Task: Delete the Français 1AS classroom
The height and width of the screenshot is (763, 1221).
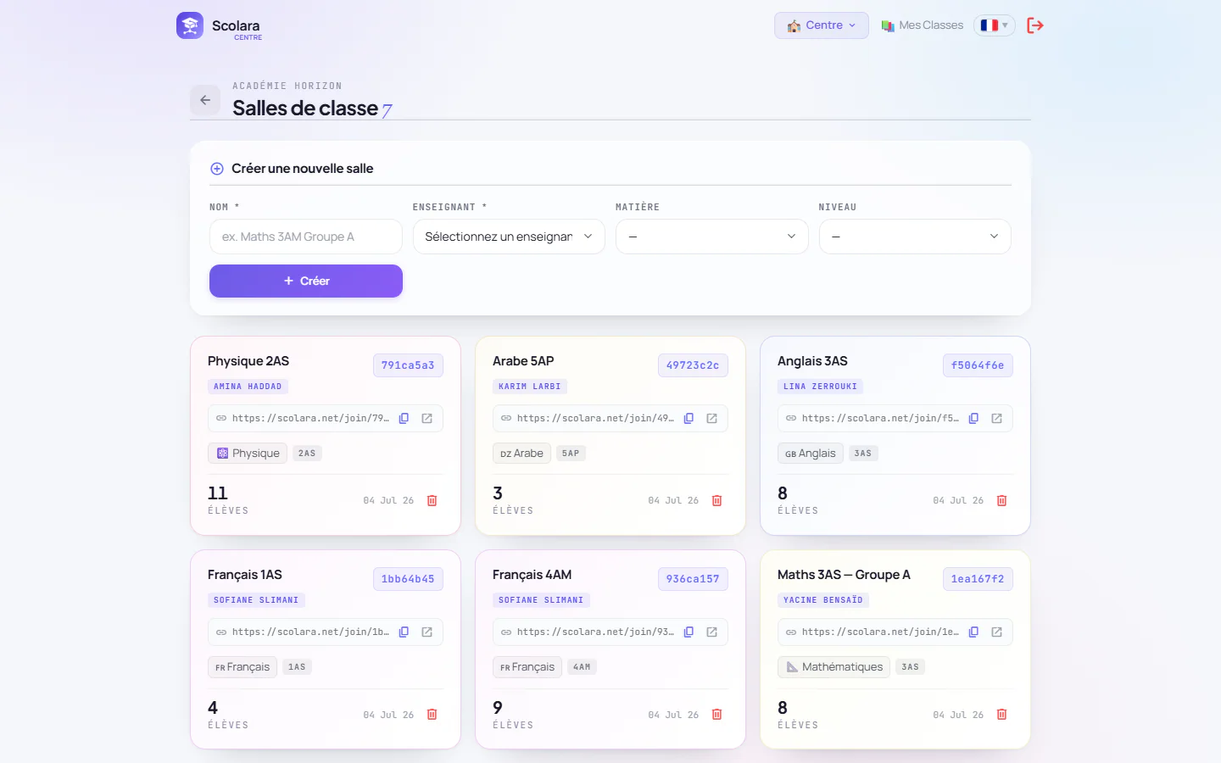Action: [x=432, y=715]
